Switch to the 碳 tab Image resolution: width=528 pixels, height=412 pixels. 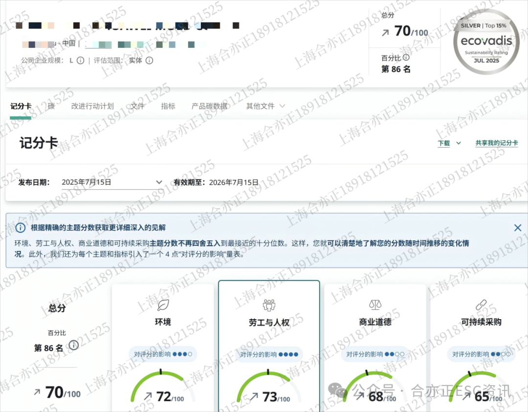[51, 106]
